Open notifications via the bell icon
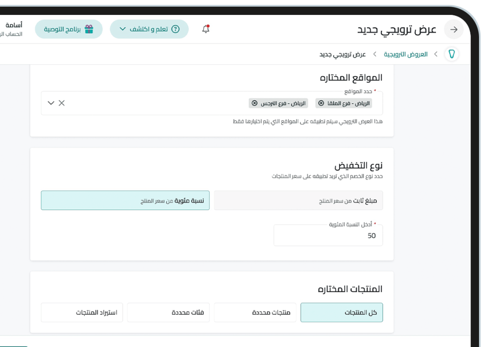The width and height of the screenshot is (491, 347). click(x=205, y=29)
